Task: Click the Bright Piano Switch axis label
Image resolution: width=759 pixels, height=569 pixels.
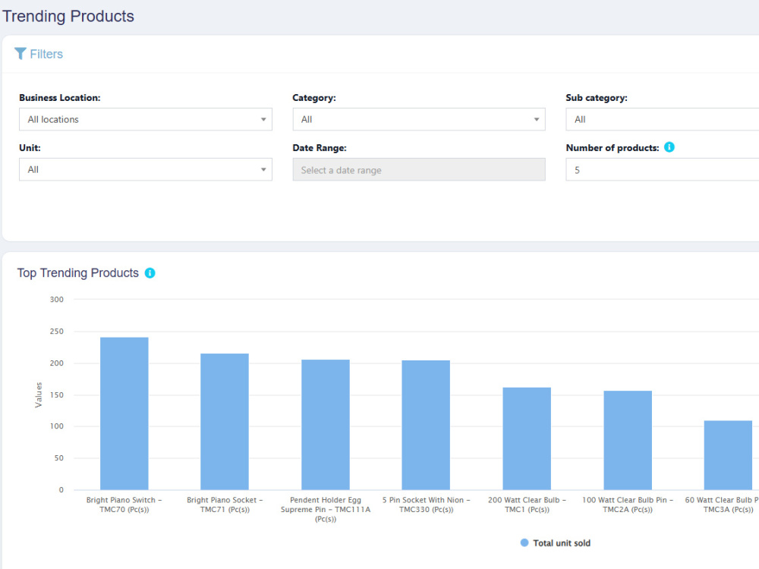Action: point(124,505)
